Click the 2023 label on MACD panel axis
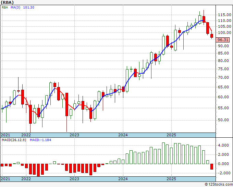The height and width of the screenshot is (187, 233). pyautogui.click(x=74, y=179)
